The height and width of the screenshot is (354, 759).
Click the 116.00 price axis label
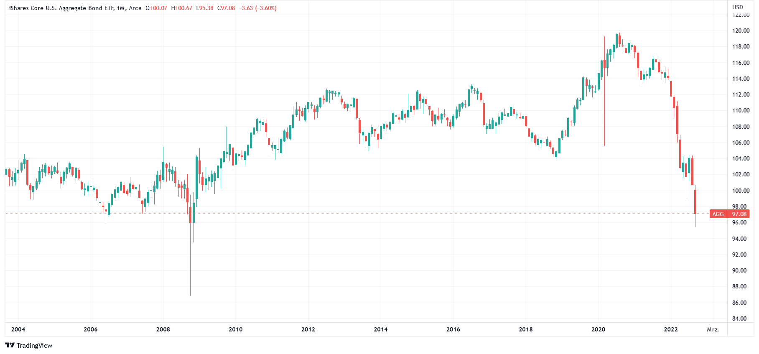click(741, 63)
